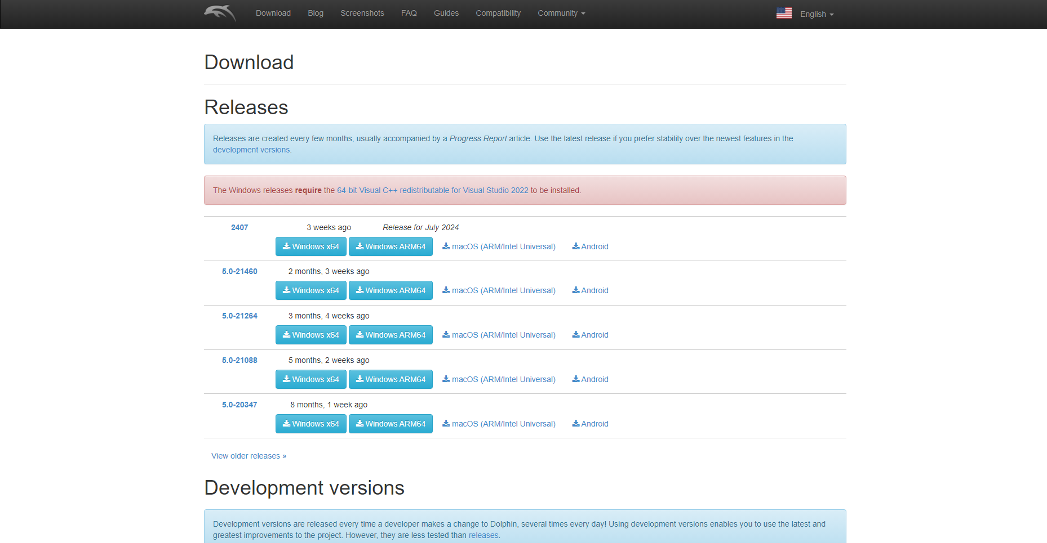This screenshot has width=1047, height=543.
Task: Get macOS Universal build of release 2407
Action: click(499, 246)
